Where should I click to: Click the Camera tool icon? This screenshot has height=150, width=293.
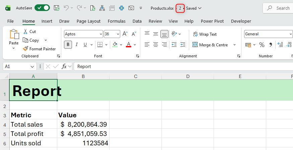(x=131, y=8)
